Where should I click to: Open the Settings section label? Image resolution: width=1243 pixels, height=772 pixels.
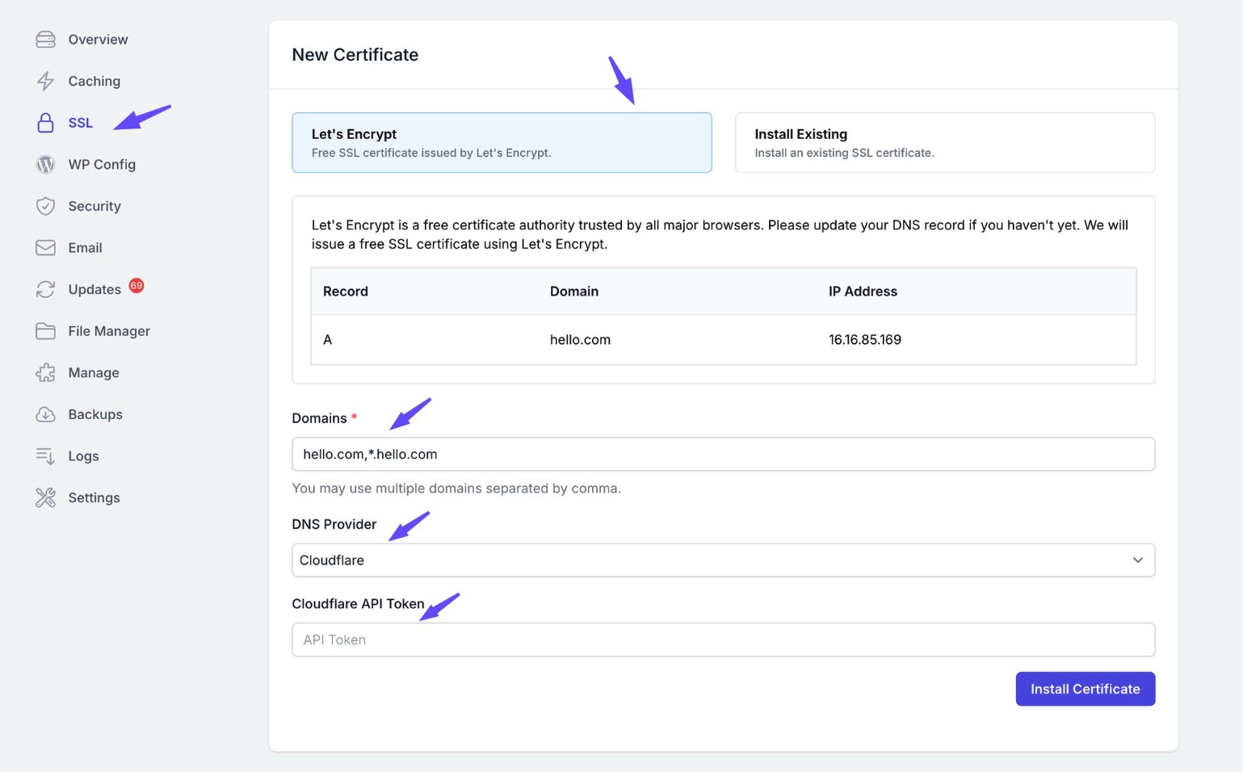[94, 497]
